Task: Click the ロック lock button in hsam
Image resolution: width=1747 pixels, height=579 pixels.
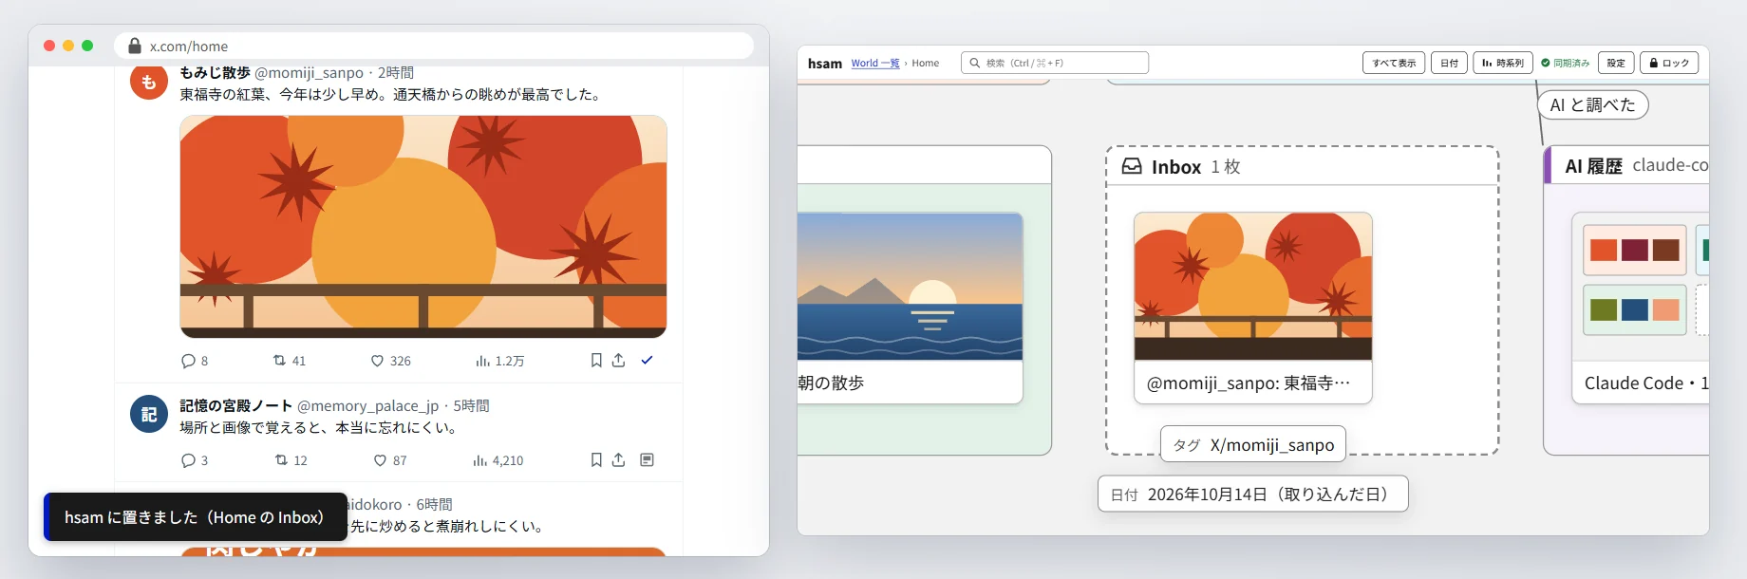Action: [1669, 63]
